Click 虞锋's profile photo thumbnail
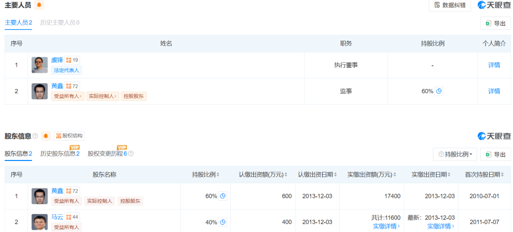This screenshot has width=513, height=232. [x=39, y=65]
